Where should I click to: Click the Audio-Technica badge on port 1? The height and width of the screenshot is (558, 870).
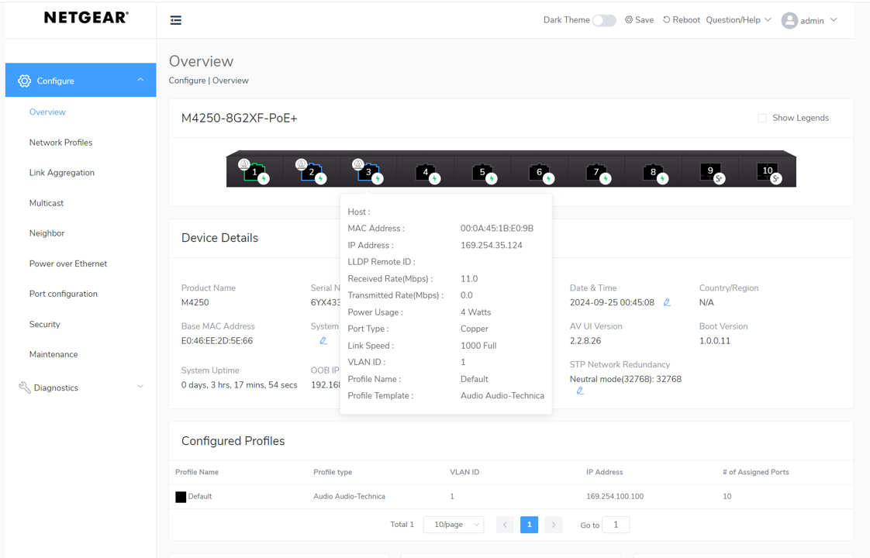tap(244, 164)
